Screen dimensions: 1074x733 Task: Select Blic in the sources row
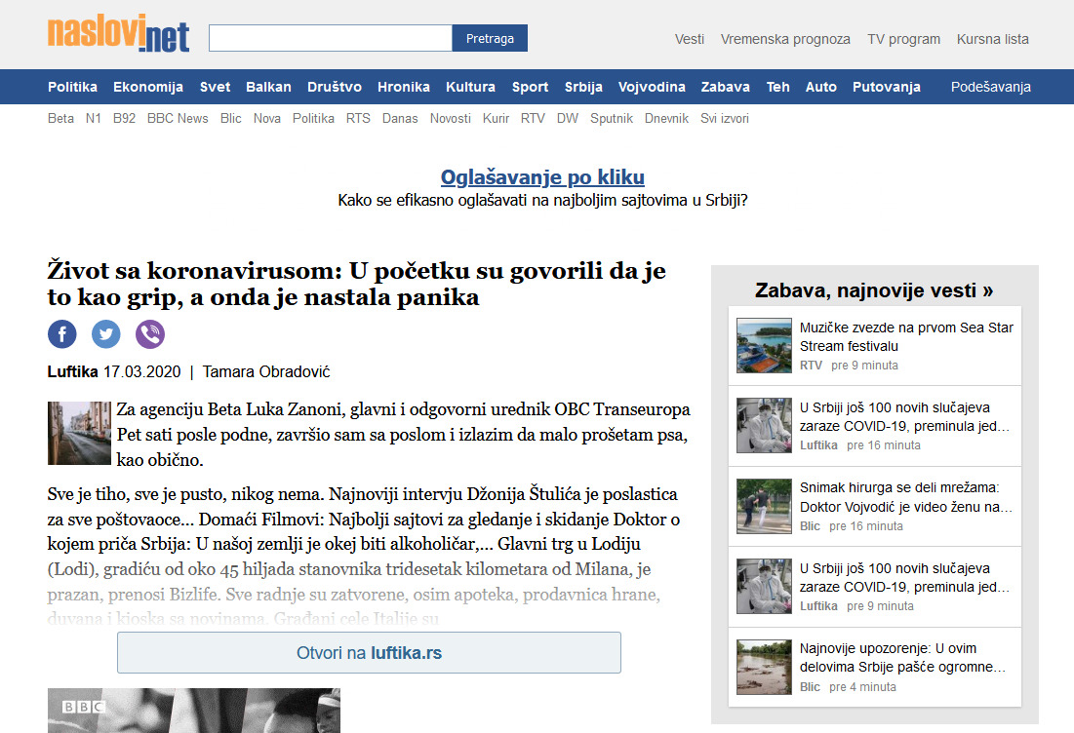point(231,118)
